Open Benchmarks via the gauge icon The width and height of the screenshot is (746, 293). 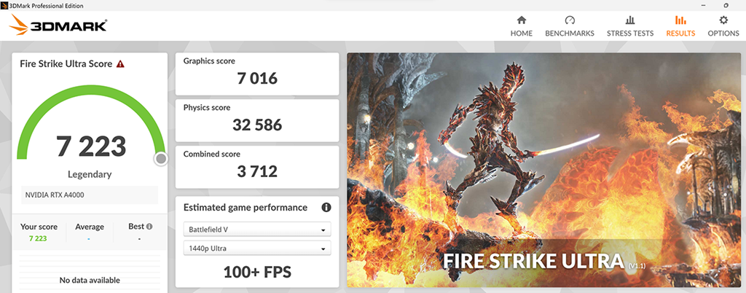pyautogui.click(x=570, y=20)
